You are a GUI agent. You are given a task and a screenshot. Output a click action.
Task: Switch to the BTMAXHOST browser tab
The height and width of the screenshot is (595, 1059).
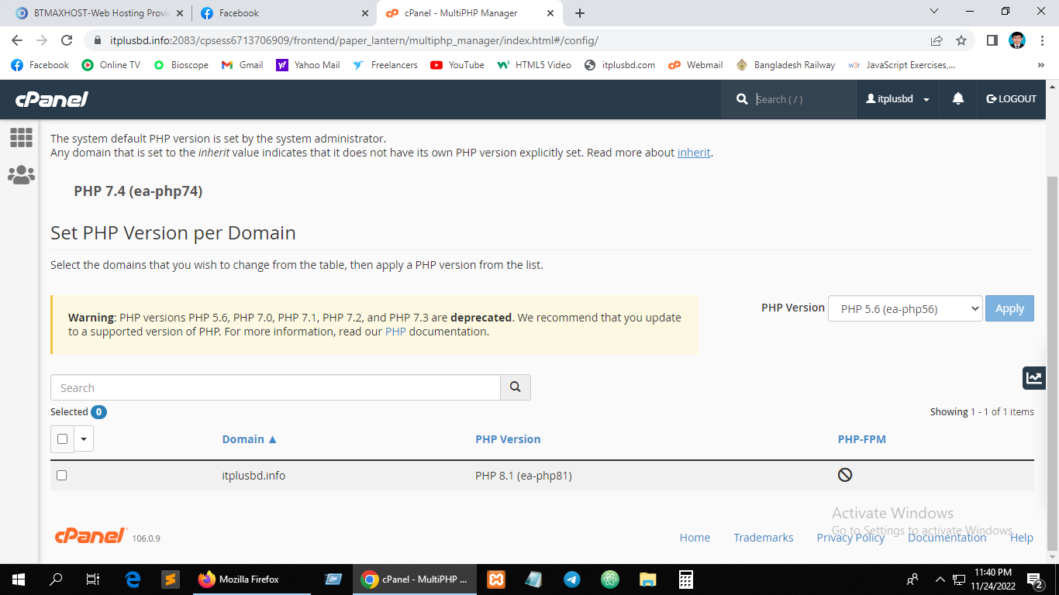(97, 13)
